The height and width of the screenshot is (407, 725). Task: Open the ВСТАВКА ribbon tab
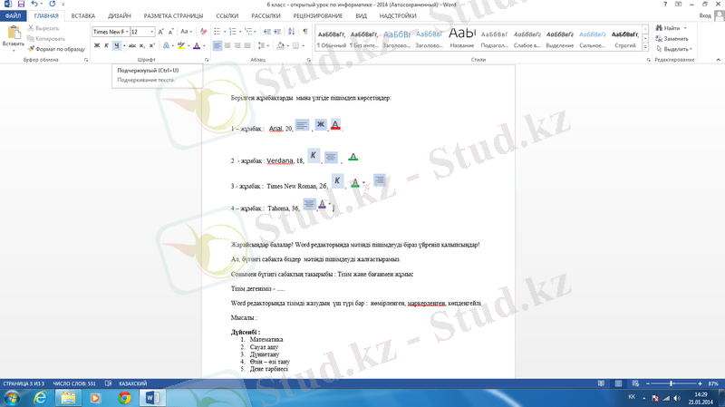pos(83,16)
